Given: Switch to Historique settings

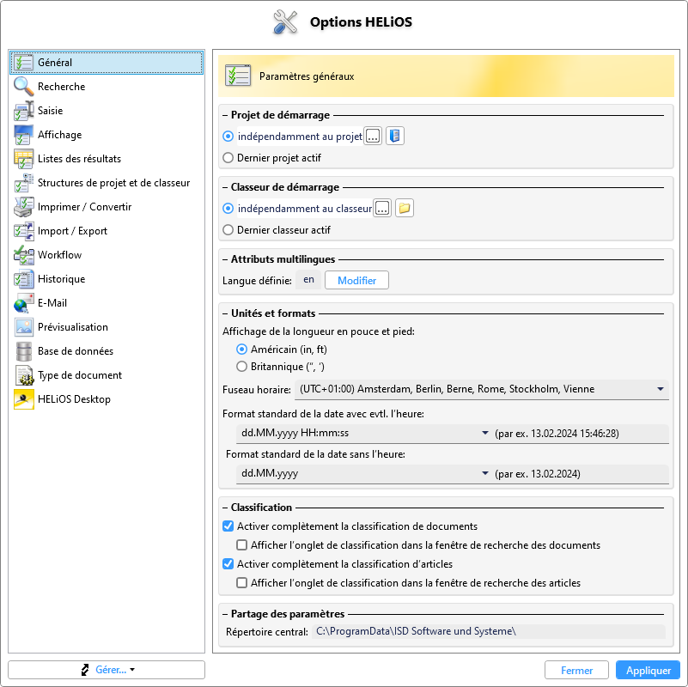Looking at the screenshot, I should click(x=107, y=279).
